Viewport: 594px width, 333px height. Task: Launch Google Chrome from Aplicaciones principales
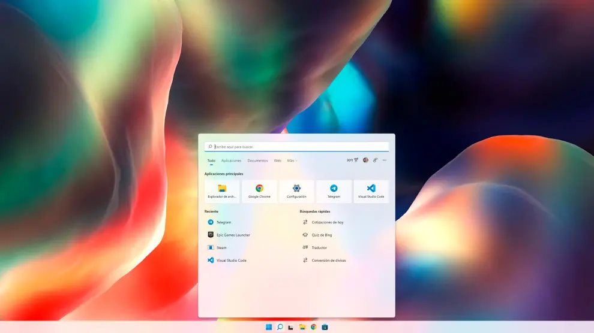(259, 191)
